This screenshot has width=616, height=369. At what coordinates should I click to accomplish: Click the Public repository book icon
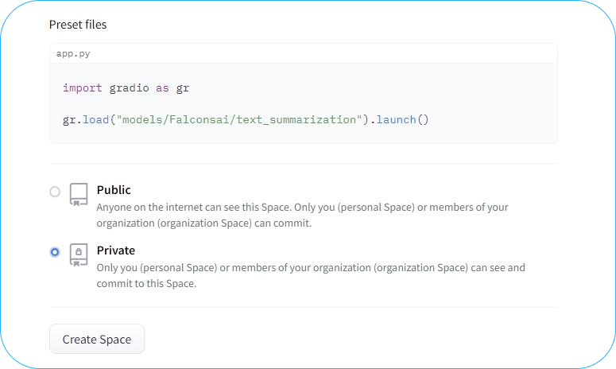pos(79,194)
